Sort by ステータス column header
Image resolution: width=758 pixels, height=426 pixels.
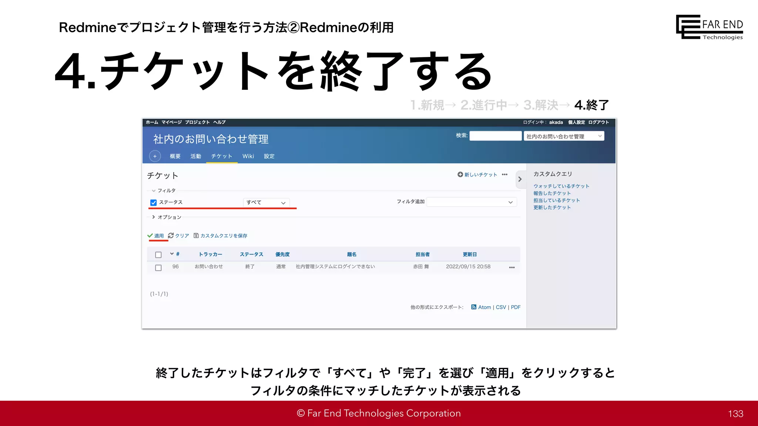point(251,254)
